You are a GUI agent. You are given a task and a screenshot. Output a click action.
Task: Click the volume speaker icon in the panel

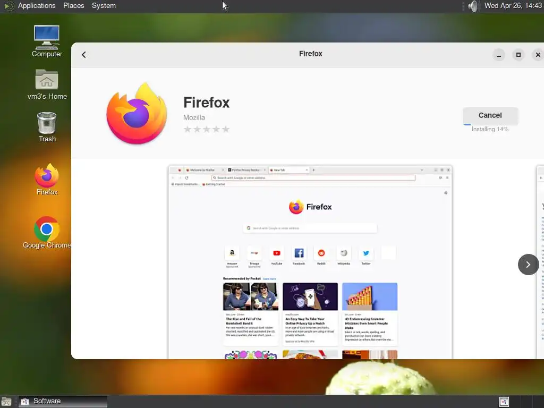tap(473, 6)
